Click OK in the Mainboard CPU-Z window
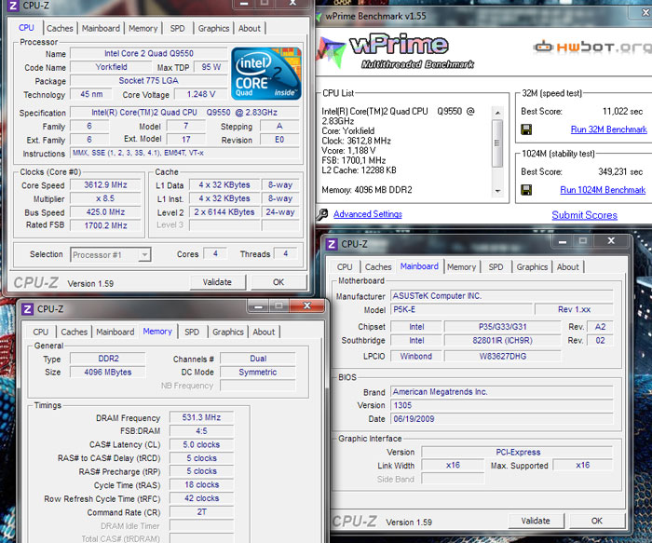 pos(597,521)
